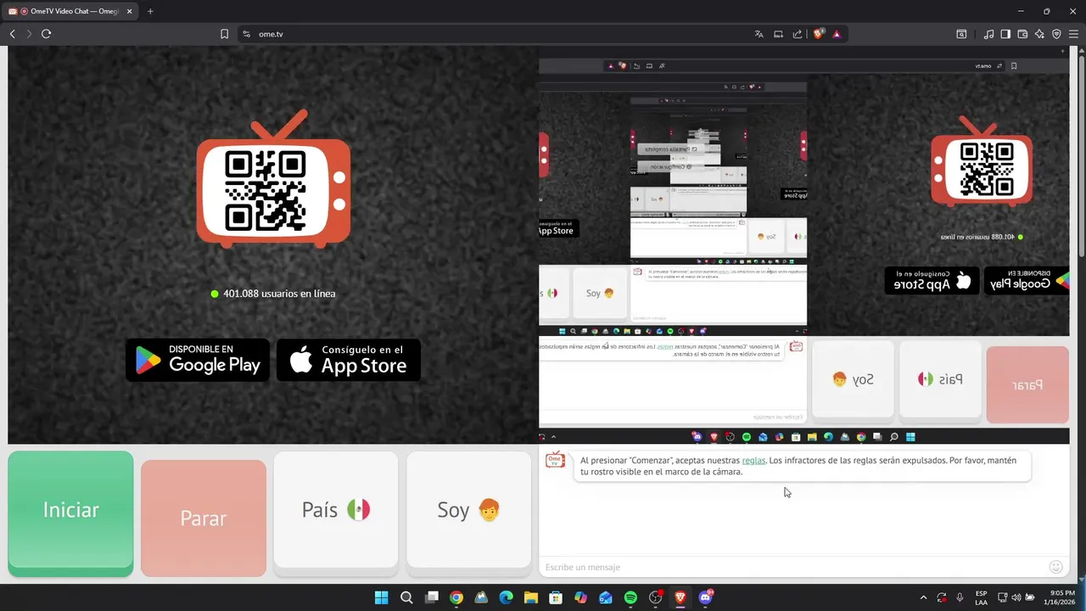Viewport: 1086px width, 611px height.
Task: Click the install app icon in address bar
Action: click(778, 34)
